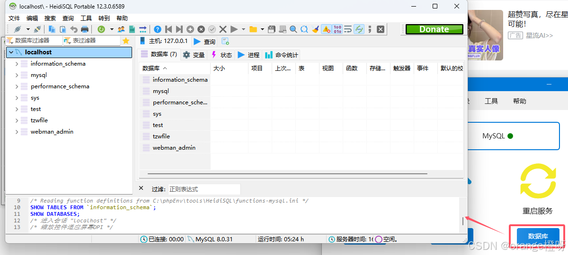Click the run query play icon

(x=234, y=29)
